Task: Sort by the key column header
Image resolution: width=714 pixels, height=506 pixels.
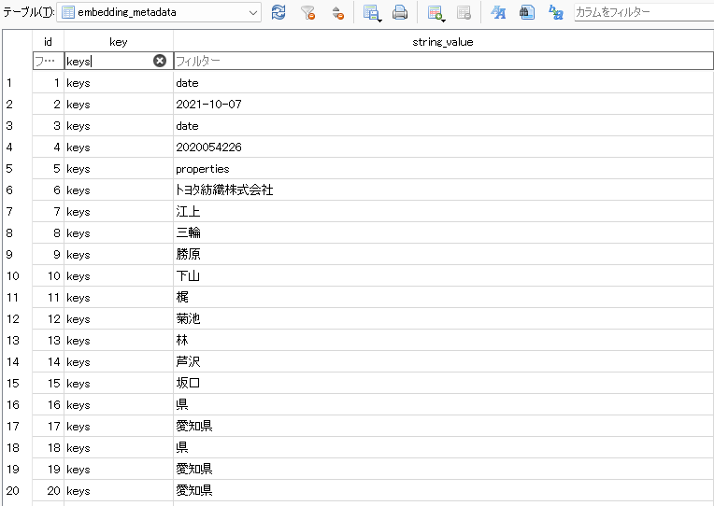Action: pyautogui.click(x=119, y=42)
